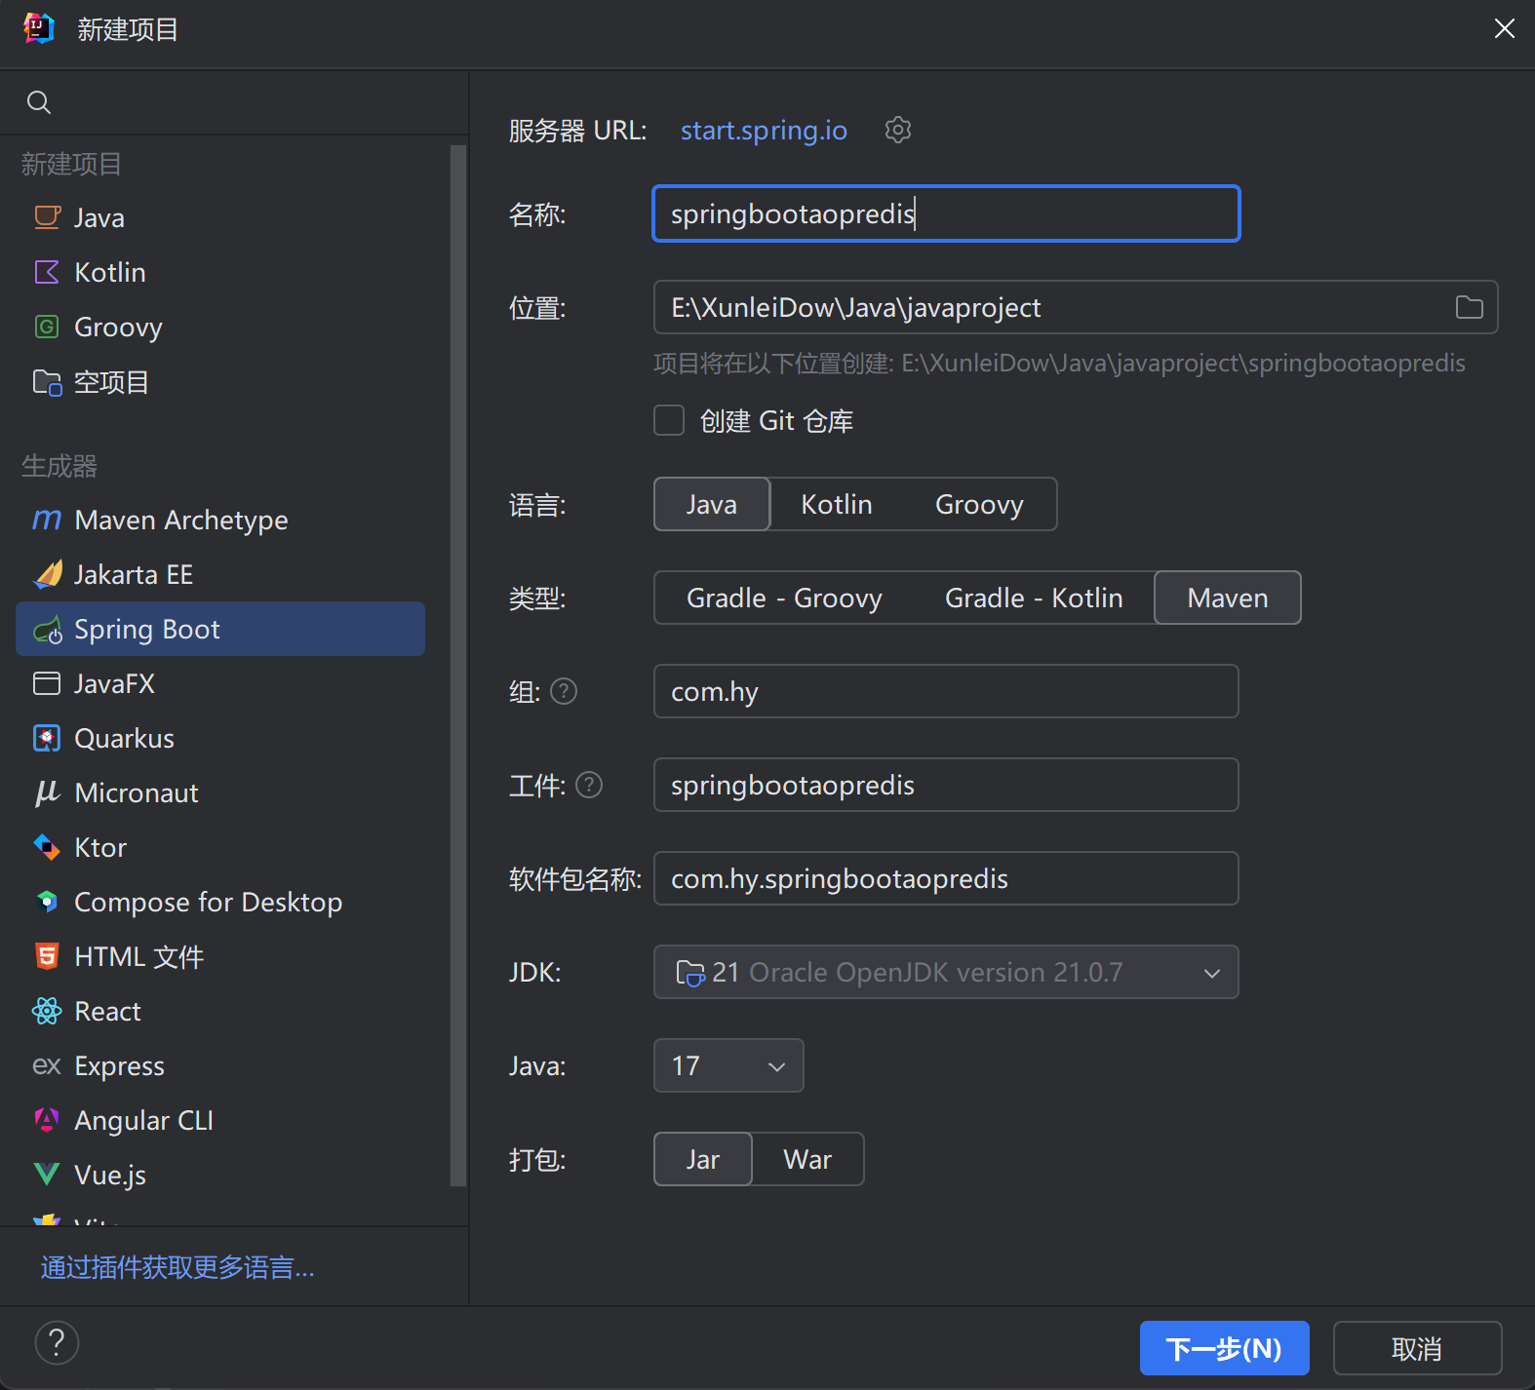
Task: Select Groovy as the language
Action: point(979,504)
